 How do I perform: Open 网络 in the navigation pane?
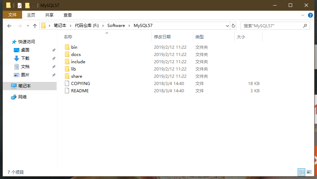22,97
